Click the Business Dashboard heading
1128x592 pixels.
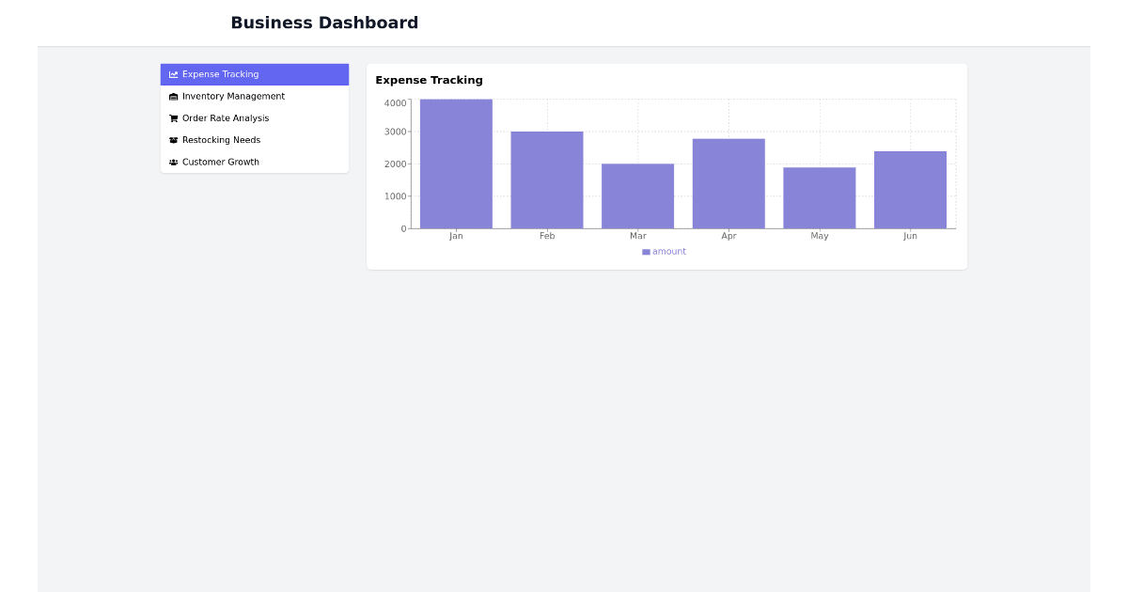tap(325, 23)
